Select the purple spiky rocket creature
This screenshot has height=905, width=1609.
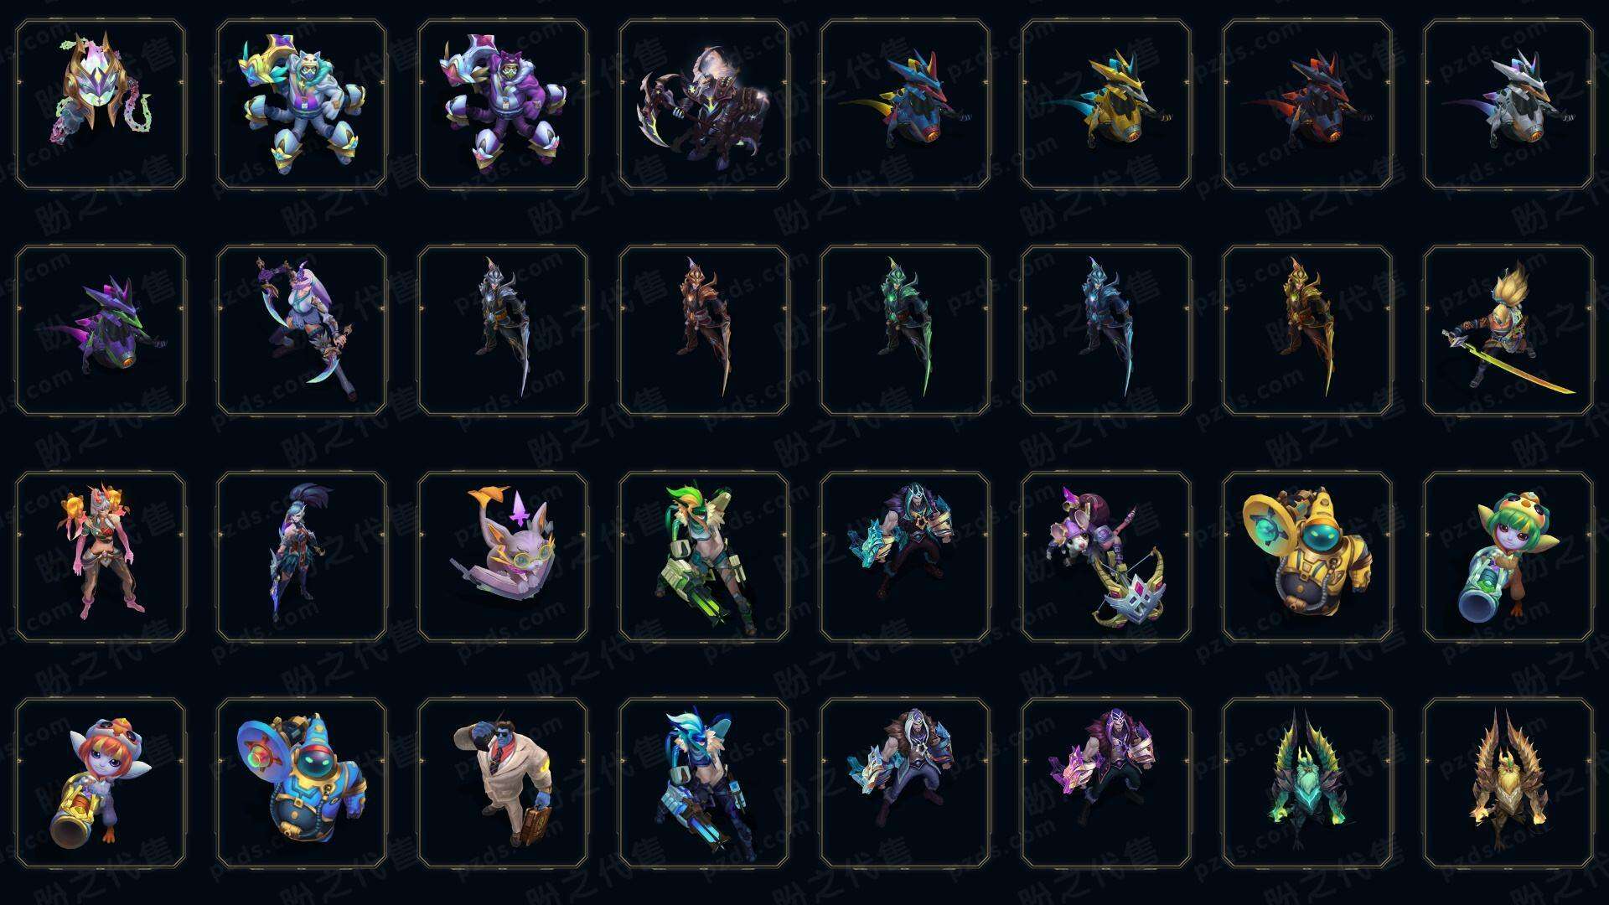click(x=101, y=331)
